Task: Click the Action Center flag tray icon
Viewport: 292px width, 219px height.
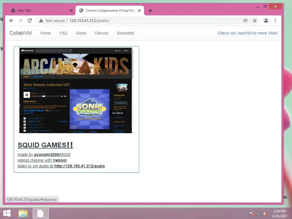Action: (x=252, y=214)
